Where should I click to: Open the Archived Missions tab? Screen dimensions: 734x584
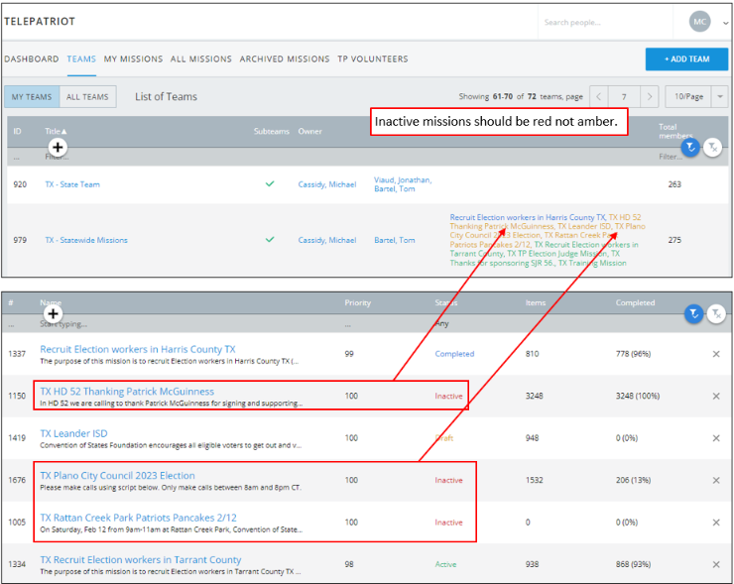coord(285,59)
